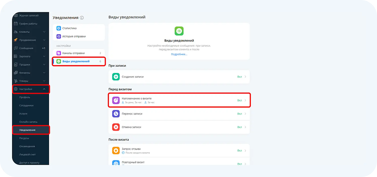Open the Услуги submenu item

click(23, 114)
